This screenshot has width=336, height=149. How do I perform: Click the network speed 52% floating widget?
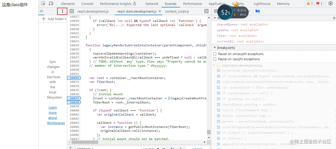[x=233, y=12]
